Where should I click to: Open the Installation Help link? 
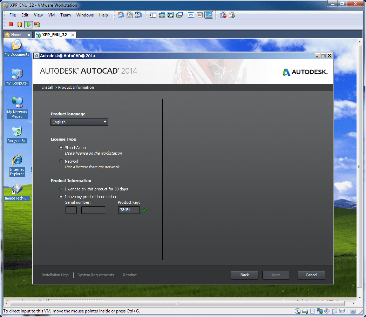[55, 275]
